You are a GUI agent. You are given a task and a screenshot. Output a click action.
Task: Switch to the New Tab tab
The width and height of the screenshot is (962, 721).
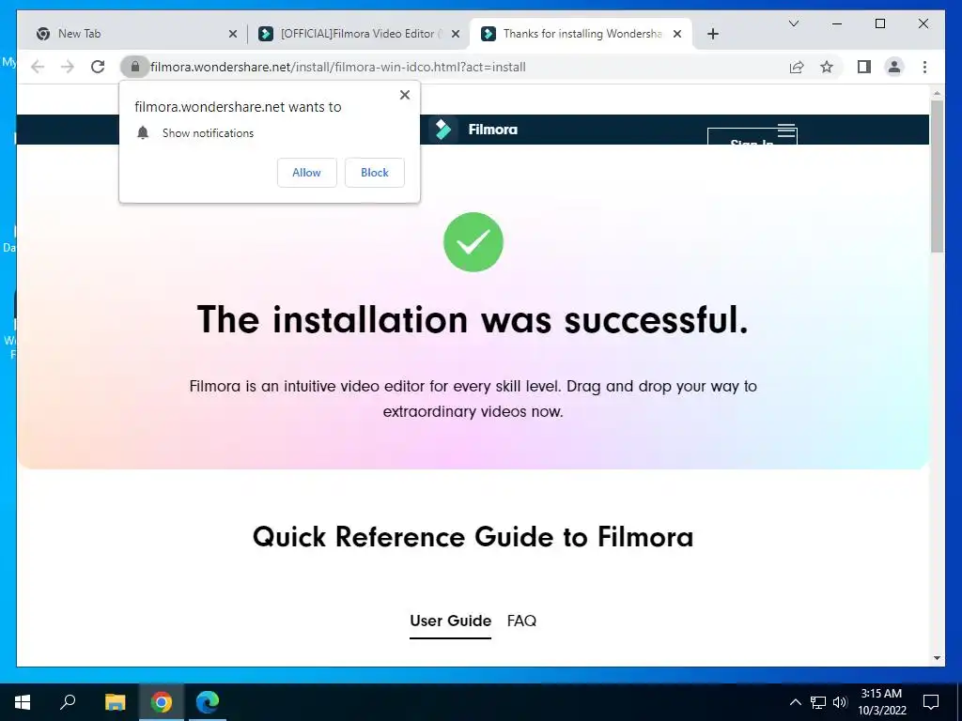click(136, 34)
